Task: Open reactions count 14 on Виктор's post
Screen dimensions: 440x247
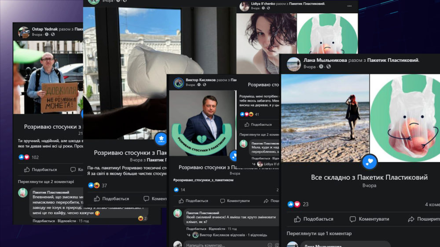Action: coord(183,190)
